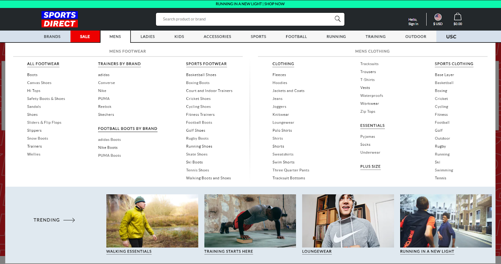Click the Hello, Sign In link
501x264 pixels.
(413, 22)
